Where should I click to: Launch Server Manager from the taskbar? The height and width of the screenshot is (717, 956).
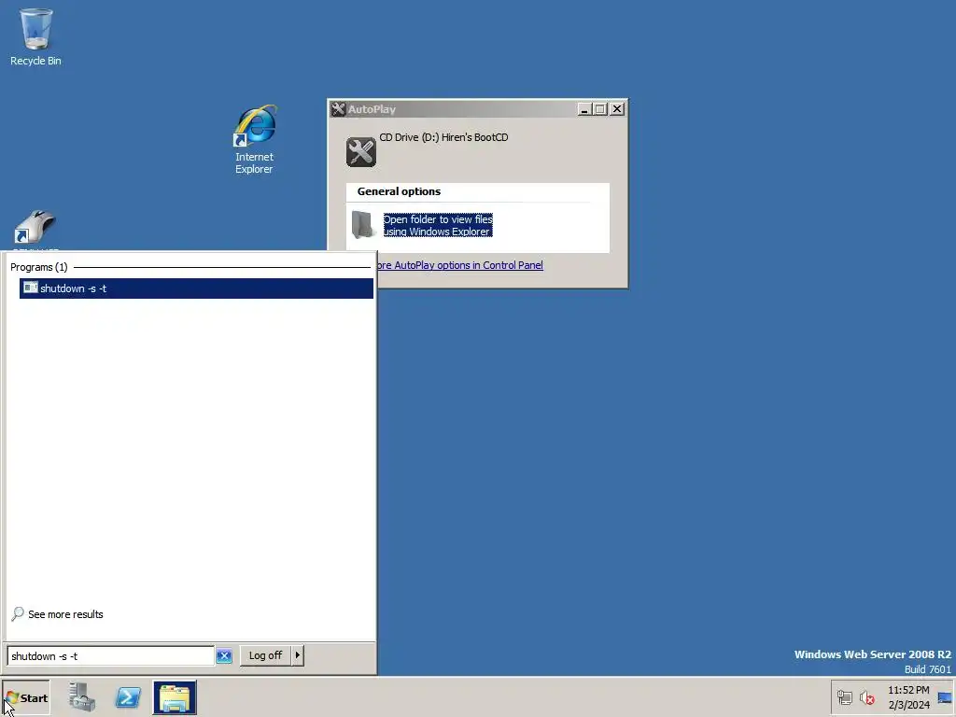(x=82, y=696)
